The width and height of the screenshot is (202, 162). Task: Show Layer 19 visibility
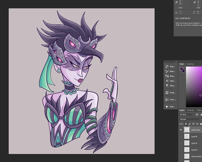[x=181, y=150]
